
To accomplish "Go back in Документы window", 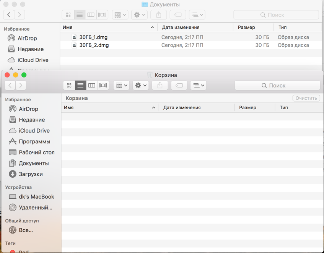I will (x=9, y=15).
